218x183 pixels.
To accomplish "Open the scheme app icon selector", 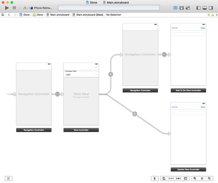I will (x=25, y=8).
